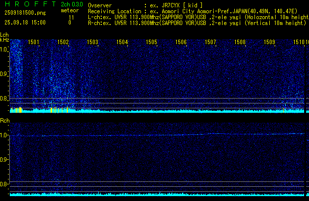
Task: Click the R-ch antenna description line
Action: coord(197,23)
